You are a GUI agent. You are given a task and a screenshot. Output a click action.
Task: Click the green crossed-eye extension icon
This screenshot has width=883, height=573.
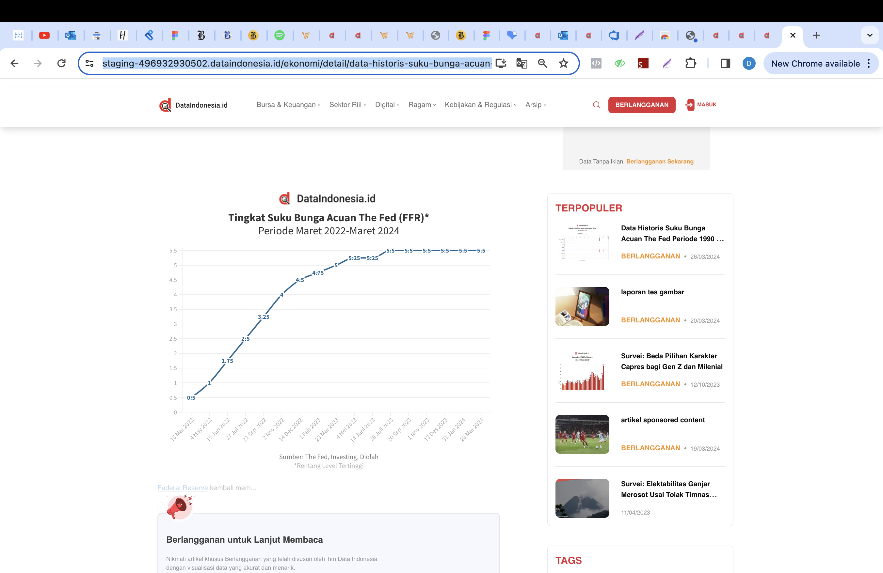(x=619, y=63)
